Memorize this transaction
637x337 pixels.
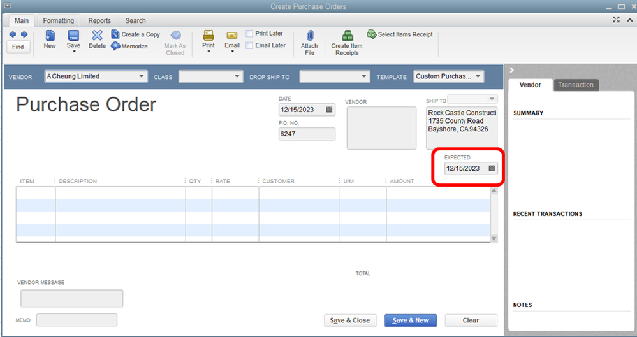pos(129,47)
